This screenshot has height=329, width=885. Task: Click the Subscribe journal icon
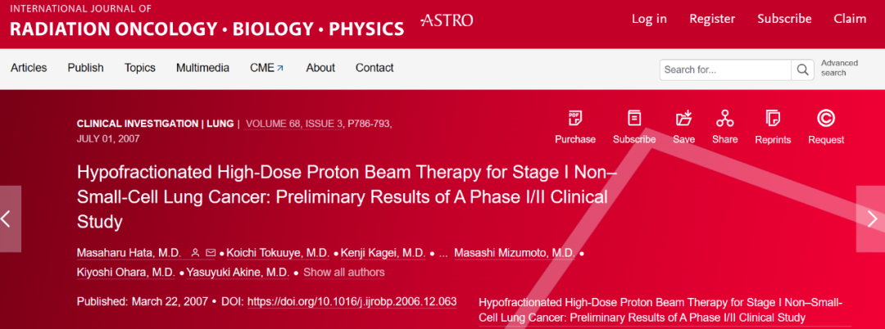point(634,119)
